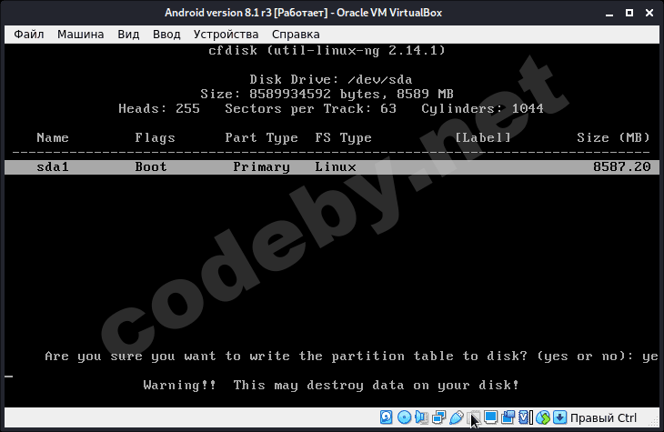Click the keyboard capture arrow icon
Screen dimensions: 664x432
(x=559, y=417)
